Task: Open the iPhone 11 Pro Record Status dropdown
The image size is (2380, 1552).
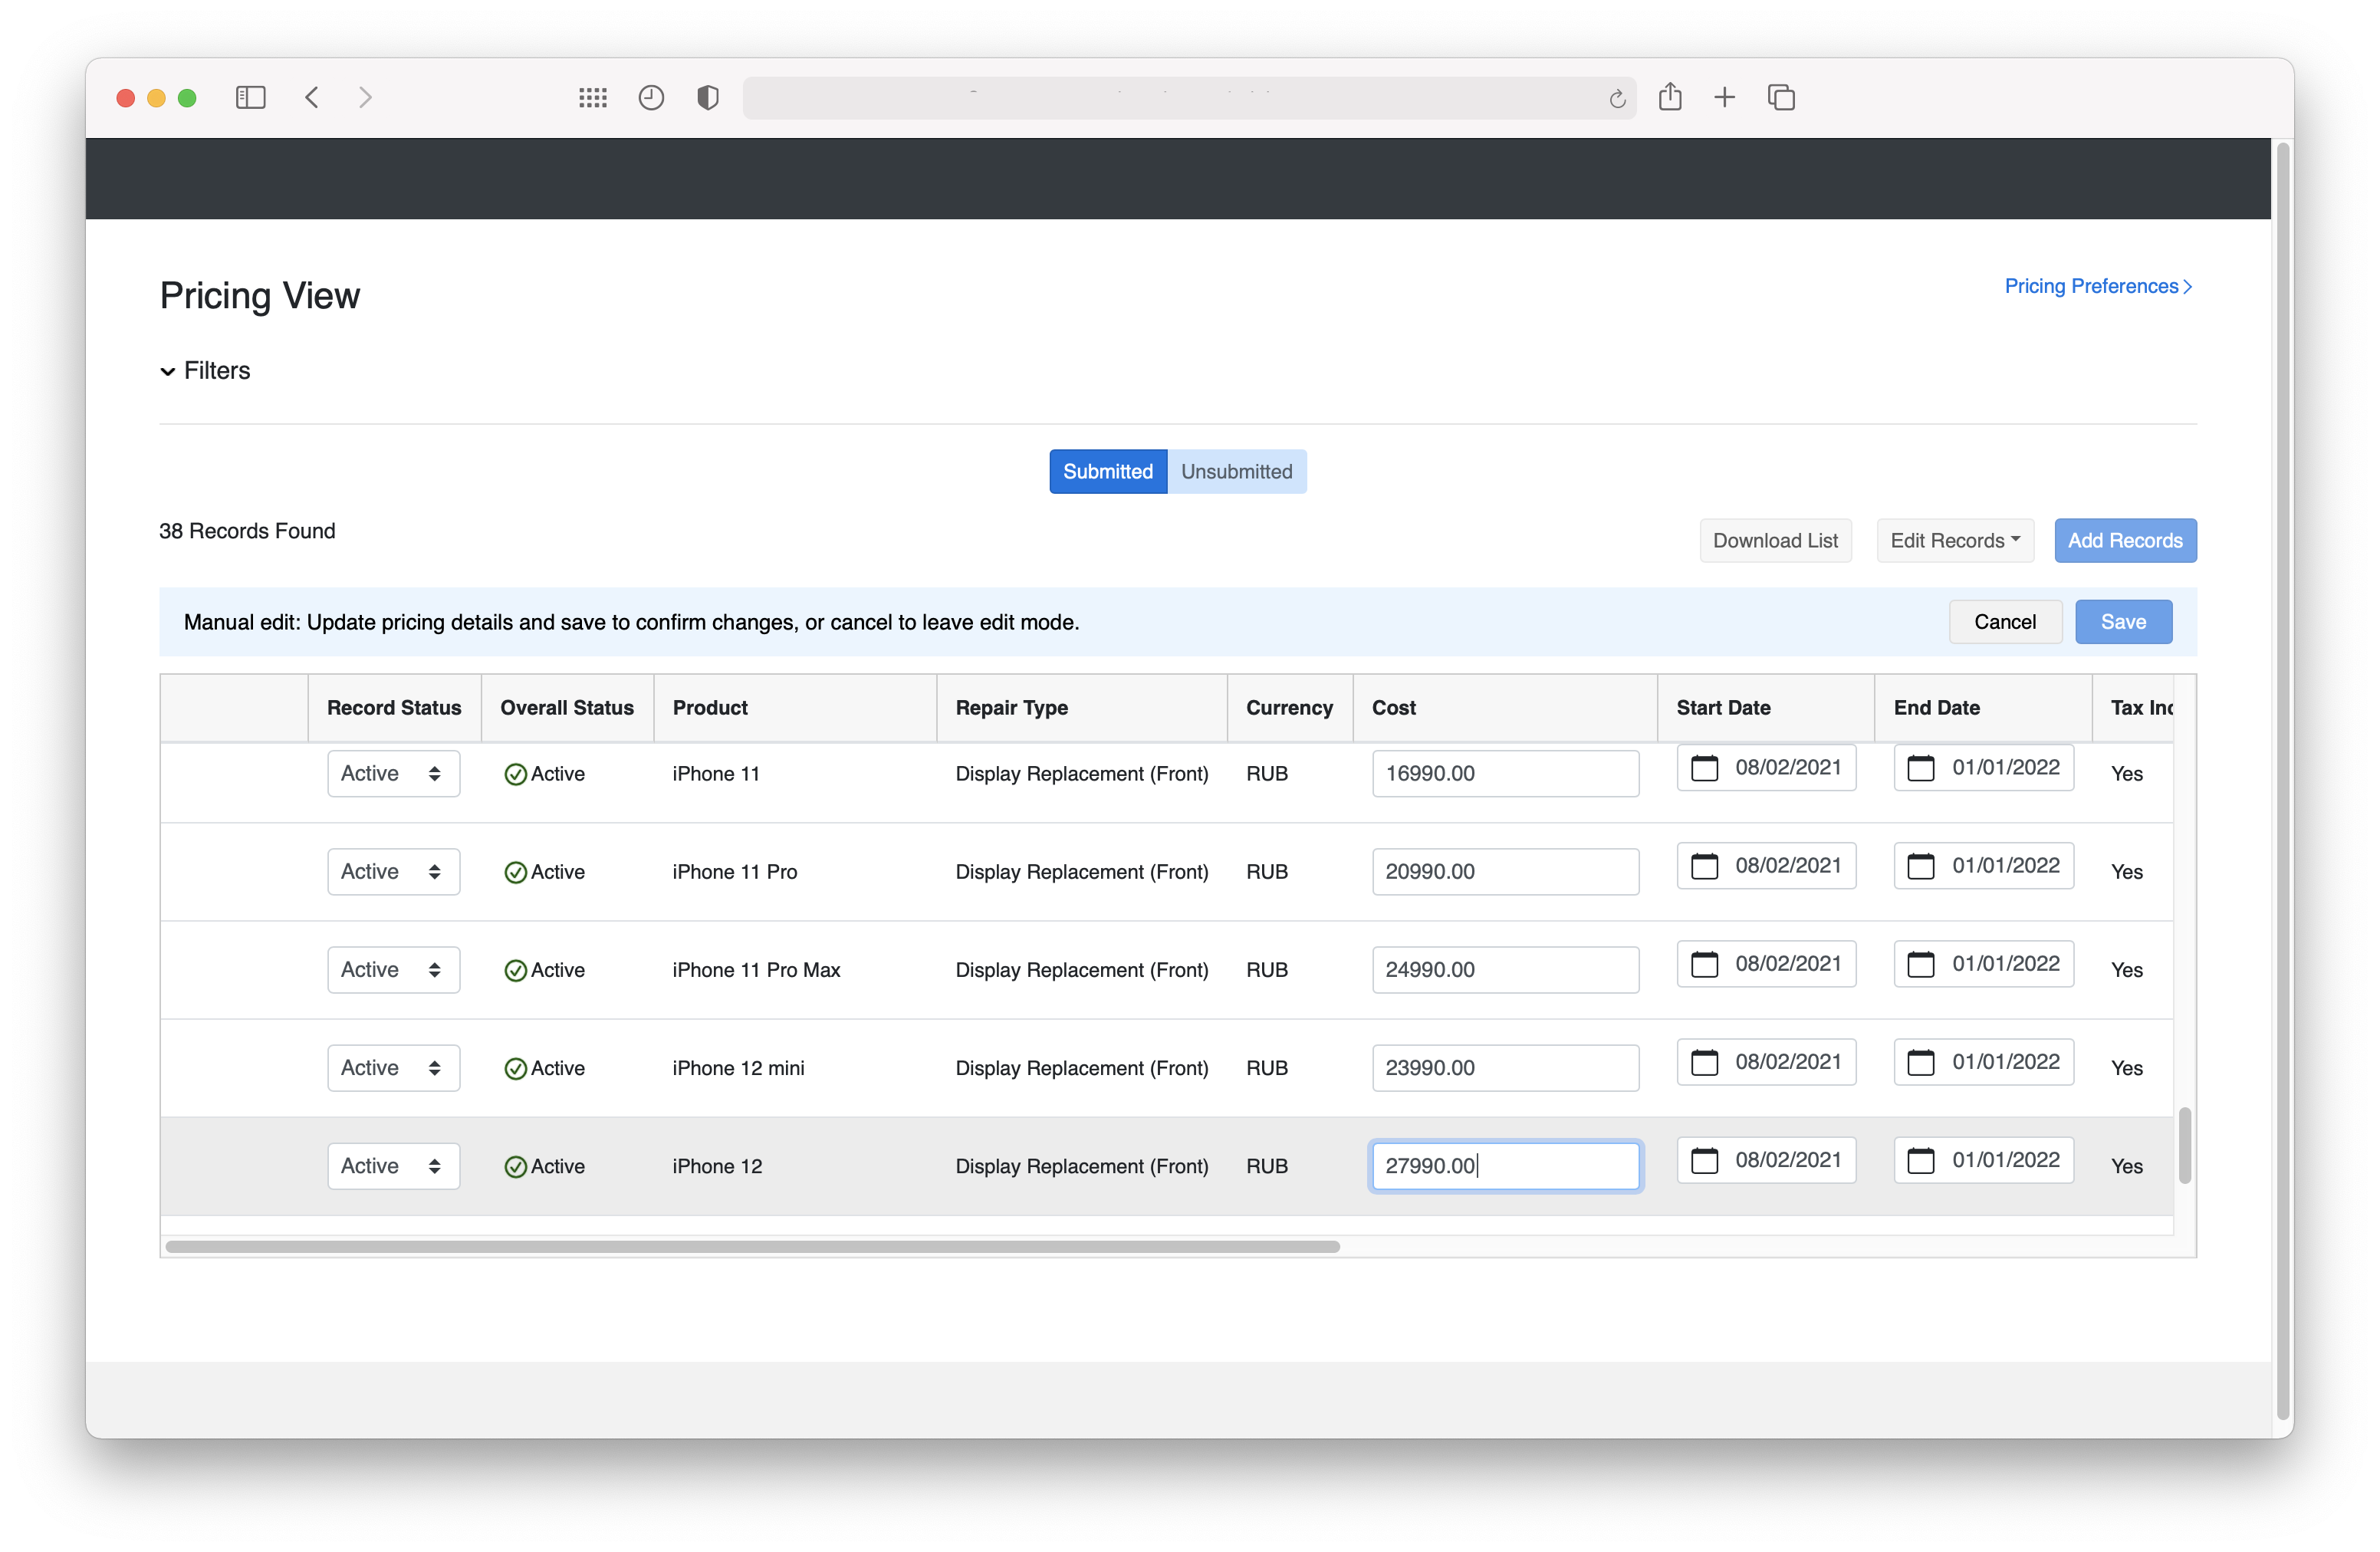Action: click(393, 872)
